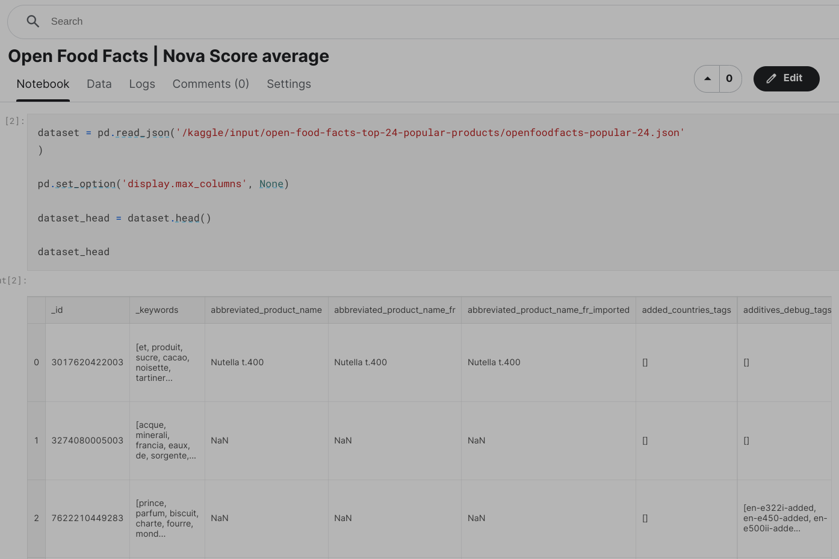This screenshot has width=839, height=559.
Task: Click the pd.set_option code line
Action: [163, 184]
